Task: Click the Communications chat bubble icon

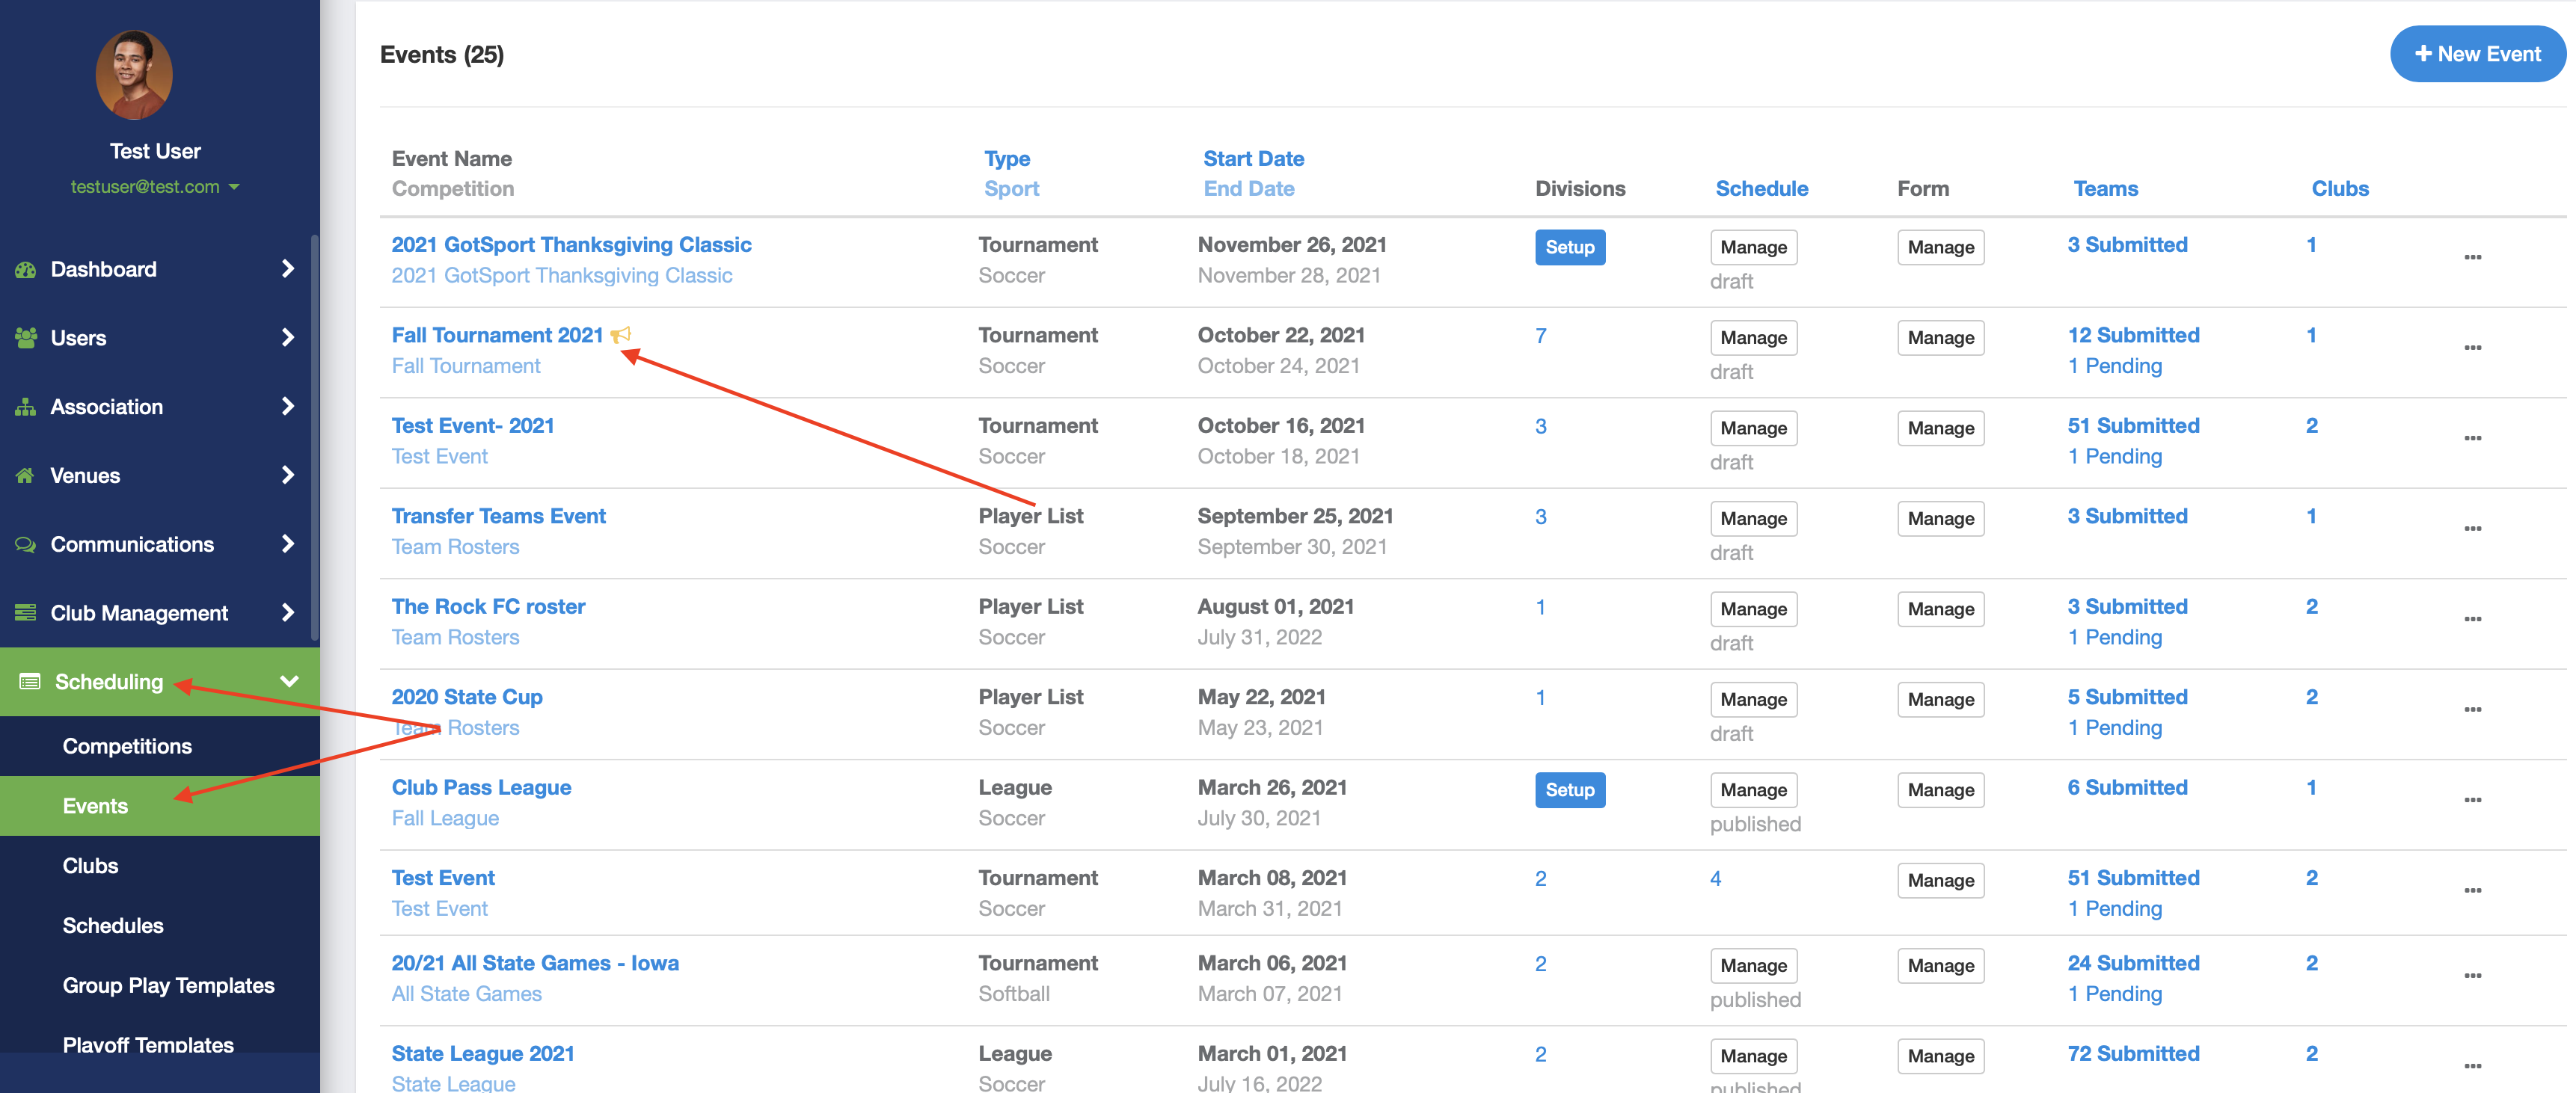Action: [x=26, y=544]
